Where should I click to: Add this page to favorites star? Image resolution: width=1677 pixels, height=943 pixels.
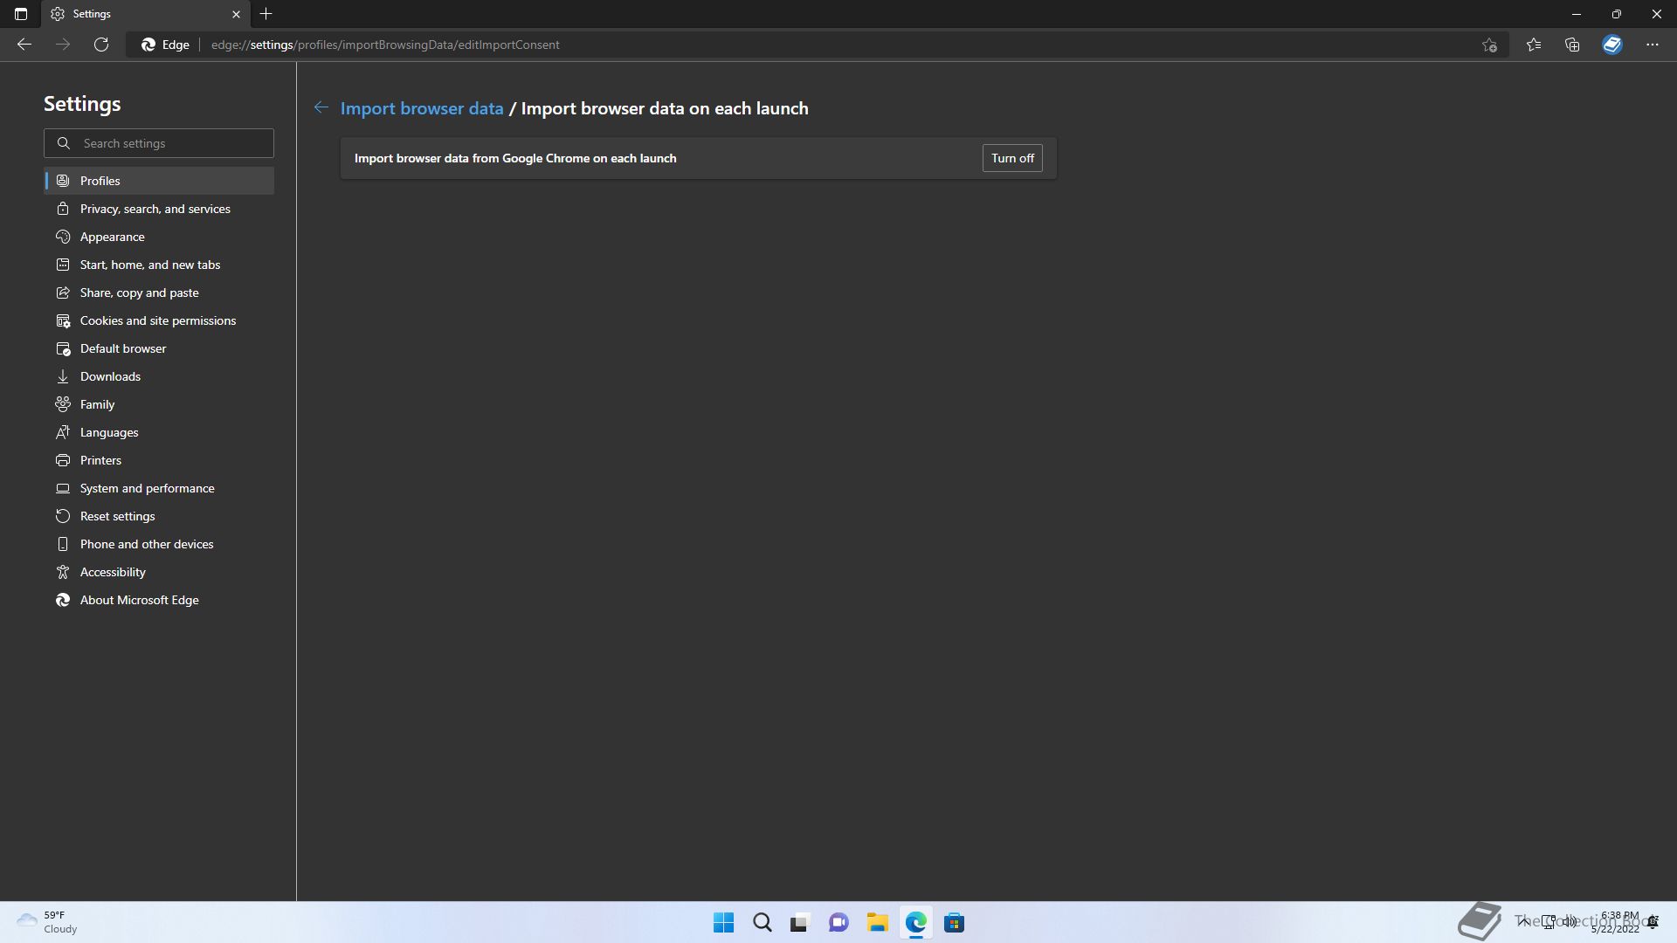[x=1490, y=45]
